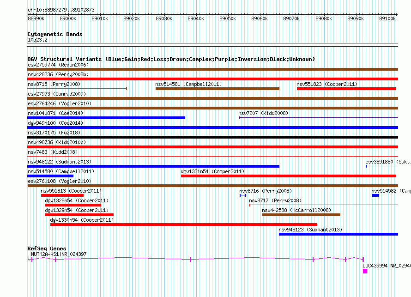Click the 89070k ruler tick label
The width and height of the screenshot is (411, 297).
point(291,18)
